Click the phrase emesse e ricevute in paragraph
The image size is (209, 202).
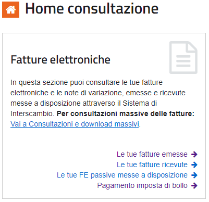coord(155,93)
